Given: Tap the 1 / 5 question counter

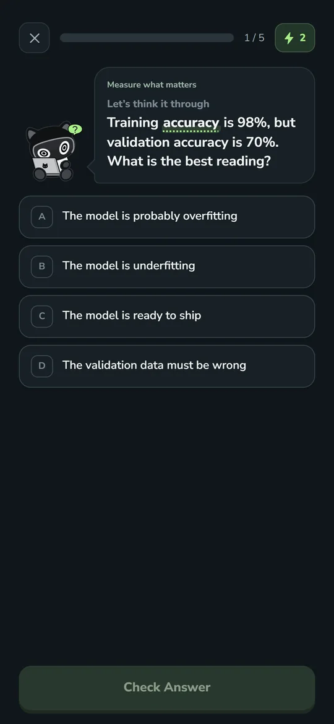Looking at the screenshot, I should coord(255,38).
